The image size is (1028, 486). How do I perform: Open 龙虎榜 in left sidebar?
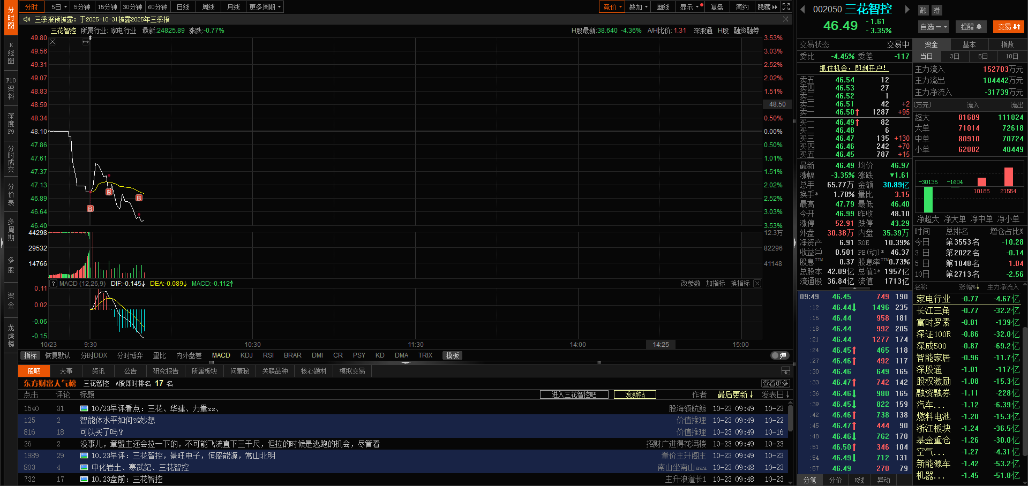(11, 336)
